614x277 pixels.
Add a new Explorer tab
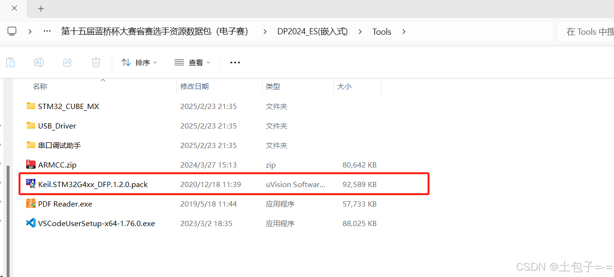click(41, 9)
